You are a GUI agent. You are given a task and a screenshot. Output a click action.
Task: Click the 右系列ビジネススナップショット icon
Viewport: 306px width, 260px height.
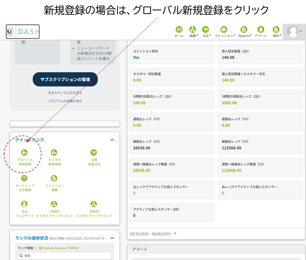pyautogui.click(x=54, y=204)
